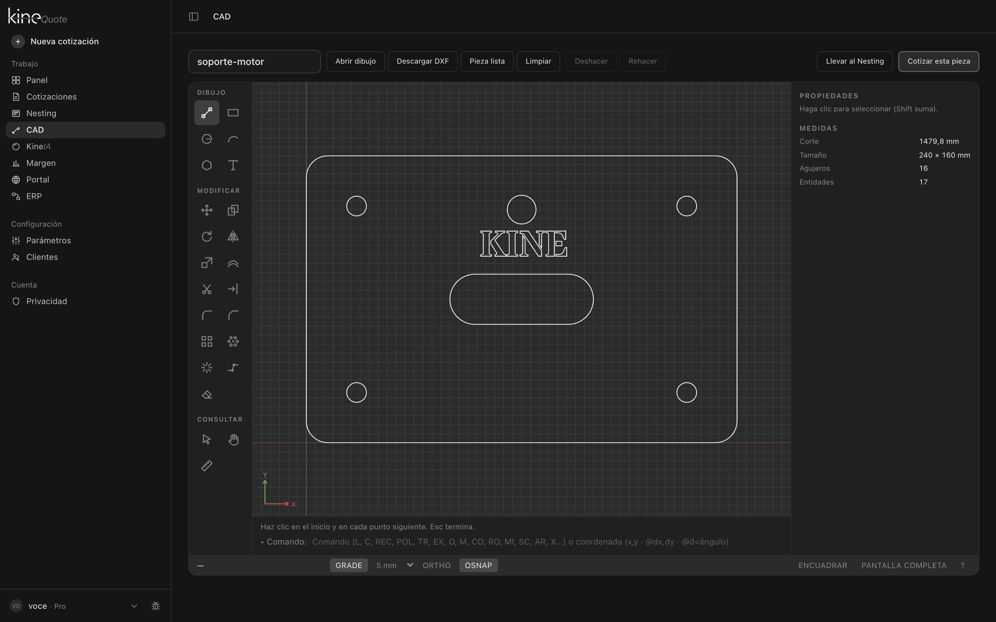The width and height of the screenshot is (996, 622).
Task: Select the Arc drawing tool
Action: tap(233, 139)
